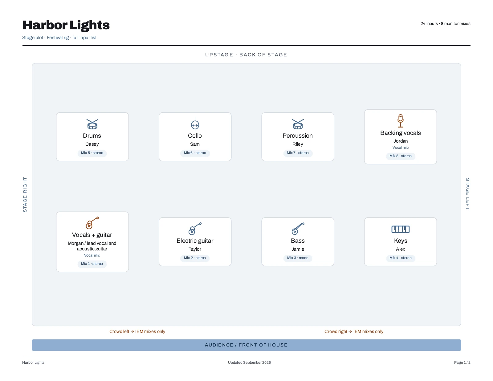493x381 pixels.
Task: Click the 'Backing vocals' title text
Action: coord(401,133)
